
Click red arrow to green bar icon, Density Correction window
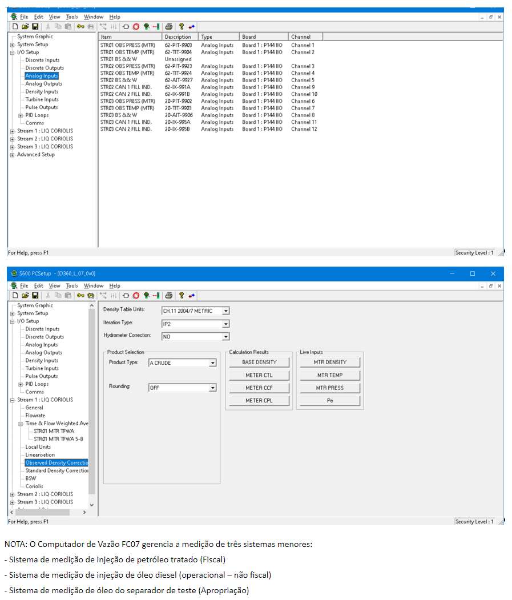tap(156, 296)
